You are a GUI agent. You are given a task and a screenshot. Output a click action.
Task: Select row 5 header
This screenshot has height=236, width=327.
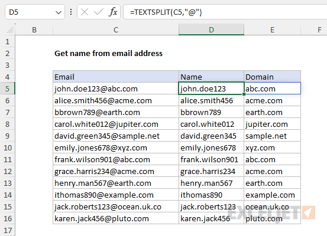(8, 89)
